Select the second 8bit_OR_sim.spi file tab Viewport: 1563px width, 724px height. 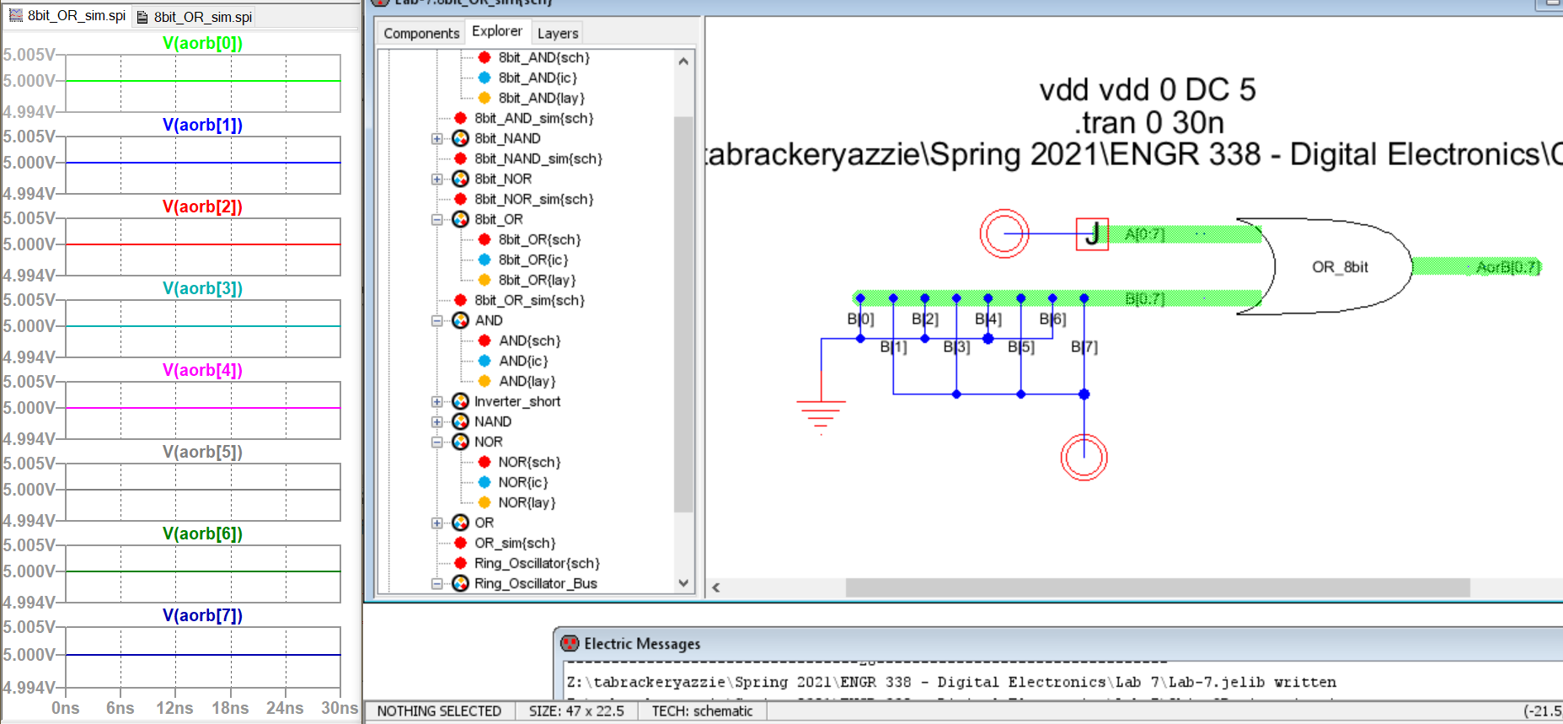point(202,17)
